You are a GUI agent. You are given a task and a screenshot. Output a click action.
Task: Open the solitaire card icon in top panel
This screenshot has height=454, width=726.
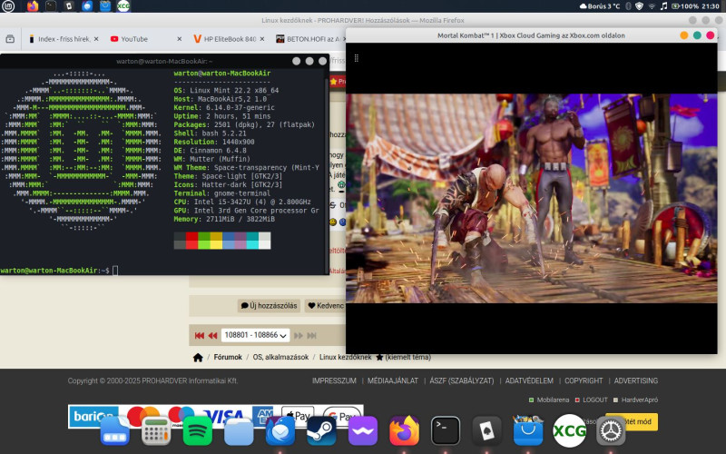(69, 6)
